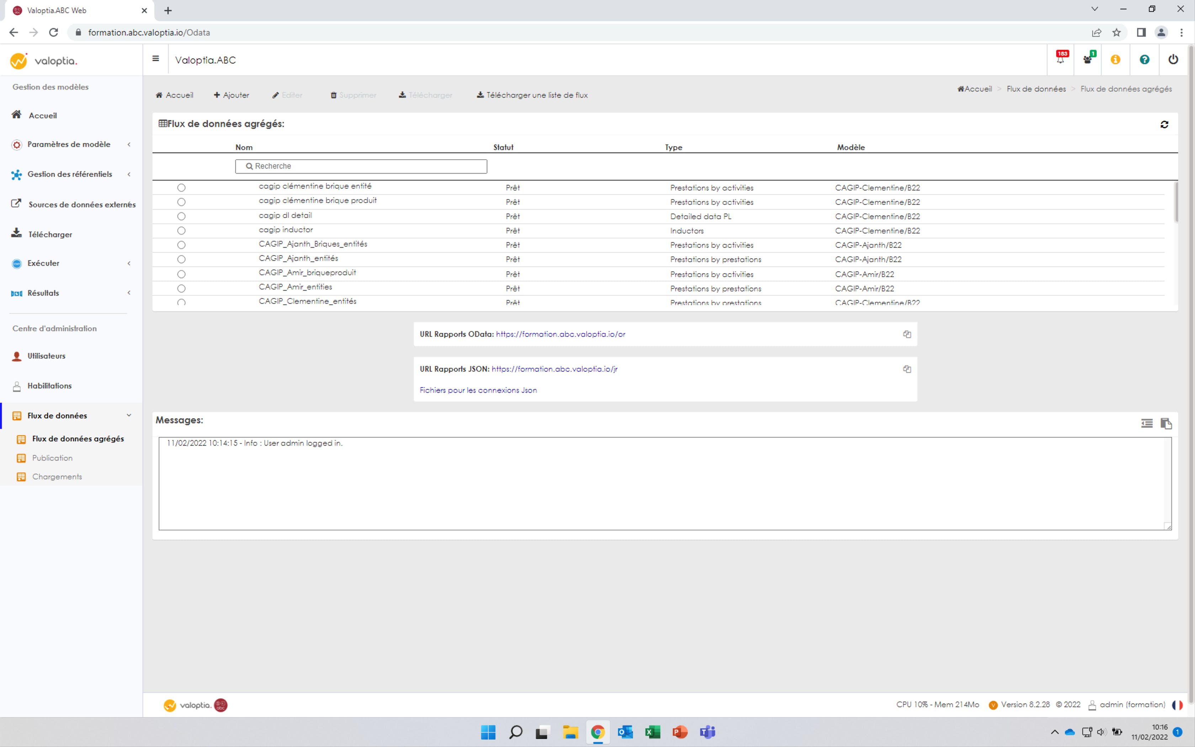Toggle the hamburger sidebar menu icon

(155, 59)
